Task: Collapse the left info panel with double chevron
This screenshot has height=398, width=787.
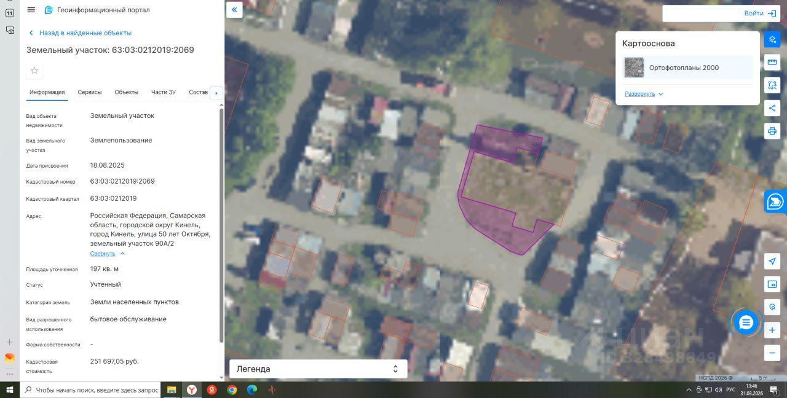Action: pos(234,10)
